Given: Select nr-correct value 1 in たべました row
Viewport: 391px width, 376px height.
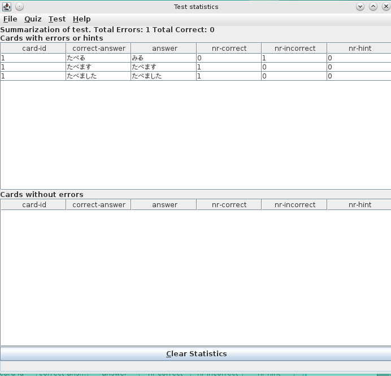Looking at the screenshot, I should [229, 76].
